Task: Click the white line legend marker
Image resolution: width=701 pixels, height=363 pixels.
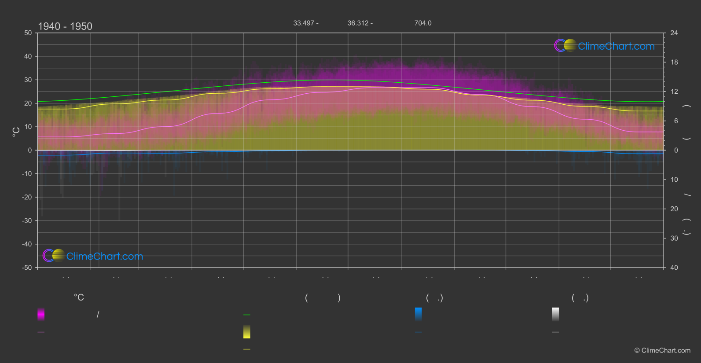Action: tap(556, 332)
